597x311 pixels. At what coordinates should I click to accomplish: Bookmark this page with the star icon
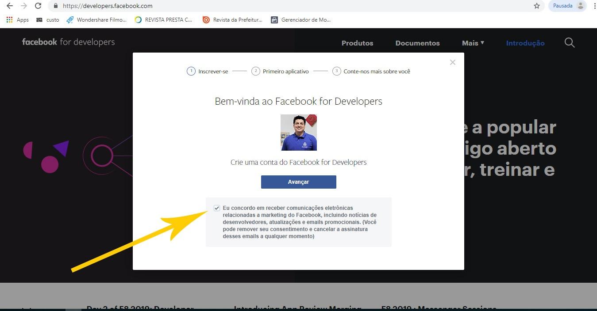[537, 6]
